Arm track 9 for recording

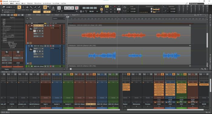(51, 25)
